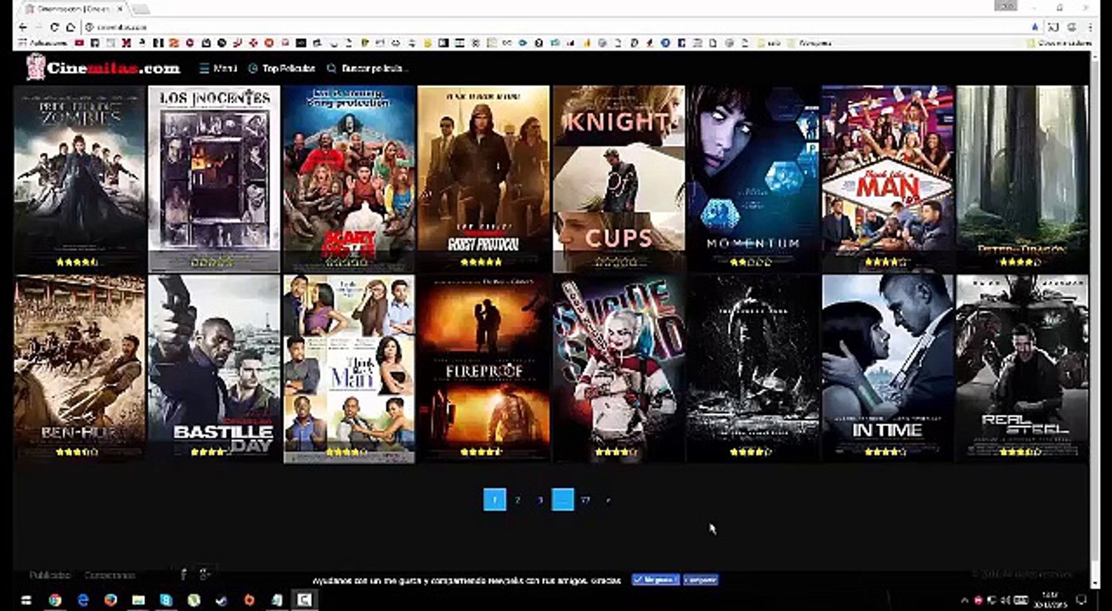Open the Suicide Squad Harley Quinn poster
This screenshot has width=1112, height=611.
618,368
